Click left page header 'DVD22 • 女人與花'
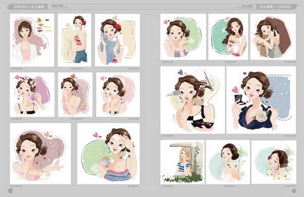The width and height of the screenshot is (304, 197). 29,7
